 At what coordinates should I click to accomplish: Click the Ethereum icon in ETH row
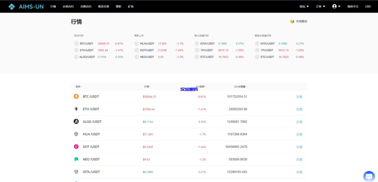pos(76,109)
